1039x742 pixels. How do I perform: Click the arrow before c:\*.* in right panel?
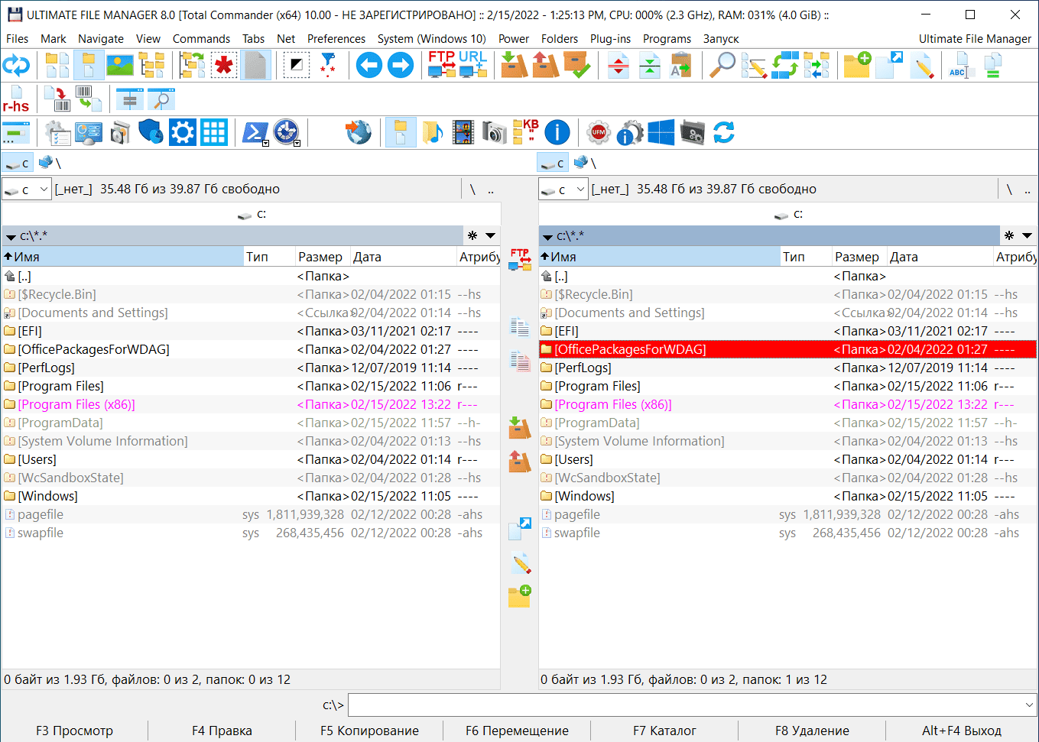(548, 237)
